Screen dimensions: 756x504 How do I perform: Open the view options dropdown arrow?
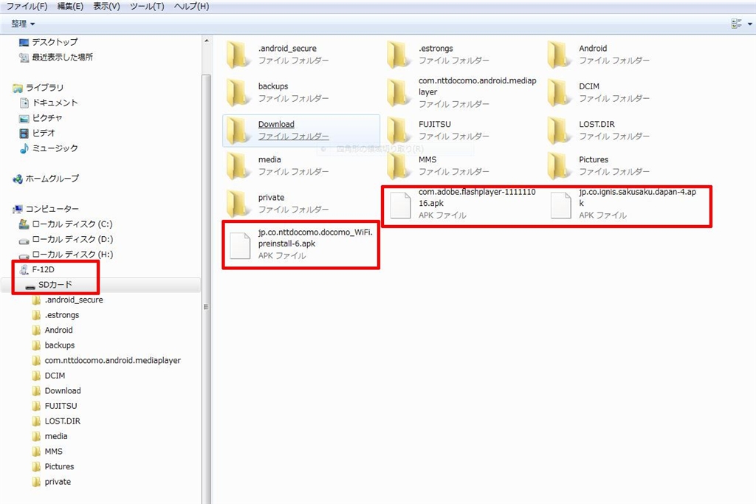point(750,24)
